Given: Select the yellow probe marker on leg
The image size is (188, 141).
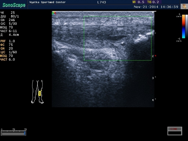Looking at the screenshot, I should (x=40, y=93).
